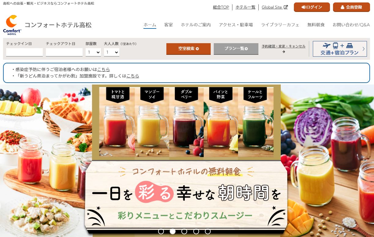Select the first carousel slide dot
Image resolution: width=374 pixels, height=237 pixels.
(x=161, y=231)
